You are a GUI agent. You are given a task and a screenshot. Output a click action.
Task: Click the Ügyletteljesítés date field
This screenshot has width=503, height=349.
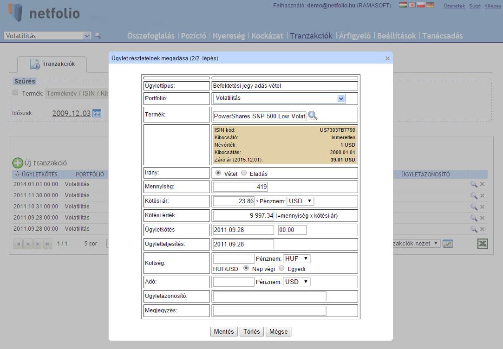[x=243, y=244]
